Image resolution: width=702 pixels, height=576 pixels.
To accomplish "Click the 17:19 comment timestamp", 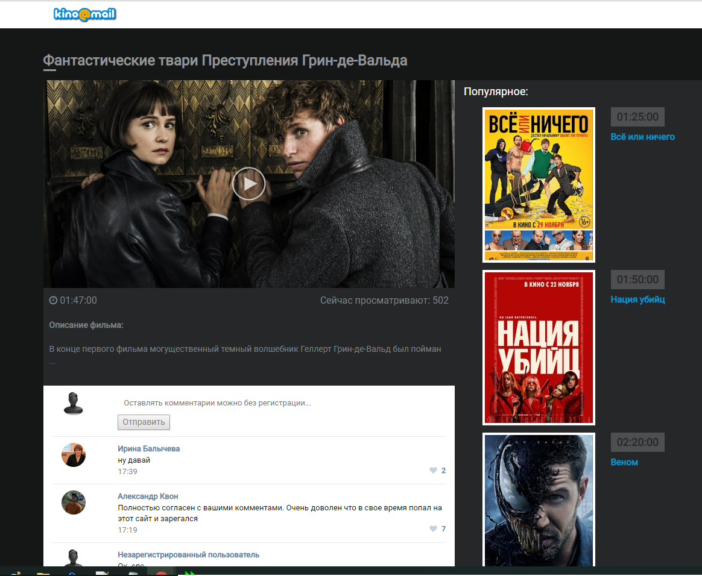I will tap(128, 530).
